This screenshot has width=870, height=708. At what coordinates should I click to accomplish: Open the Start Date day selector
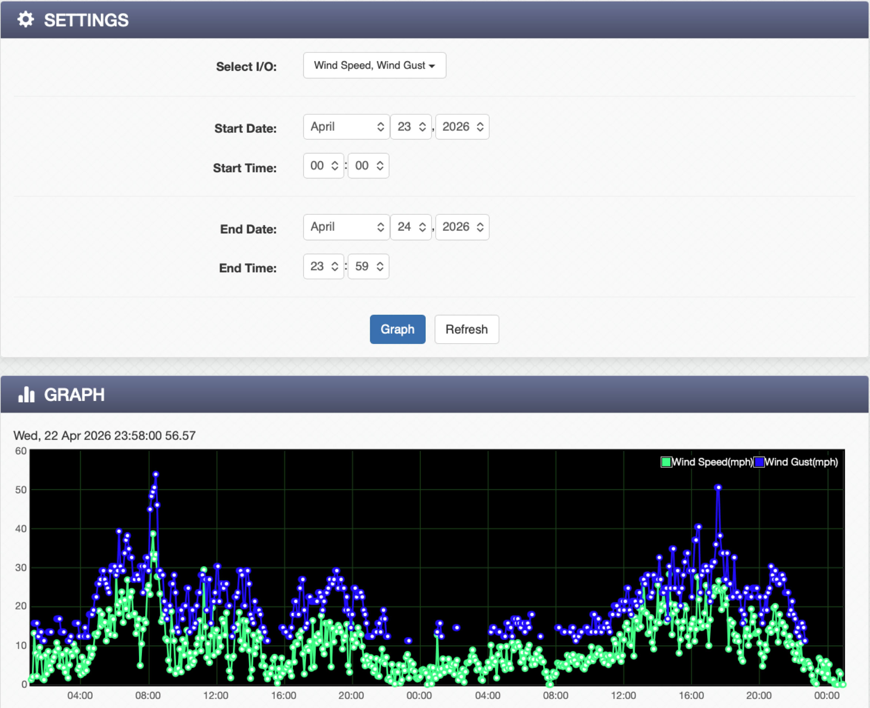pos(411,127)
